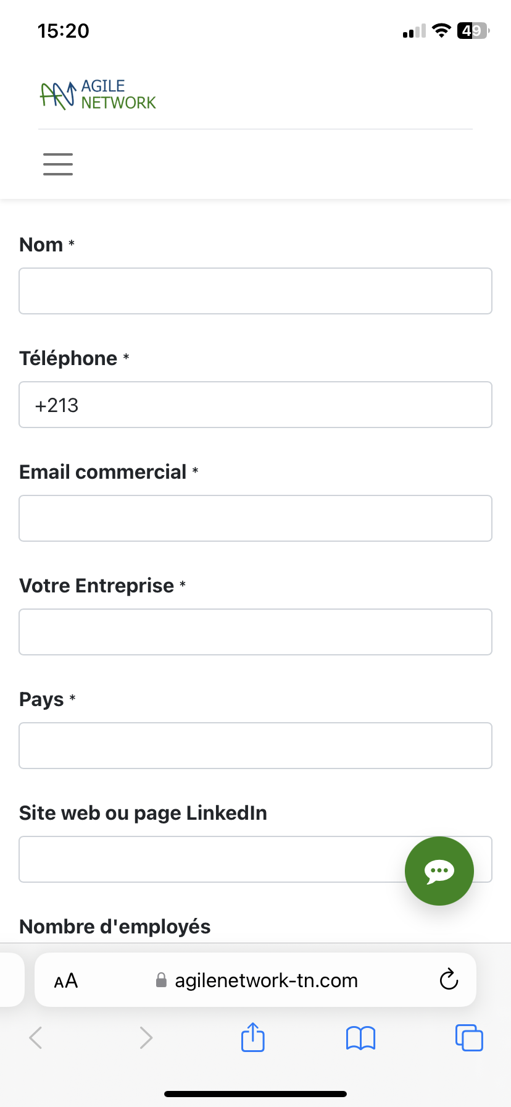Show all open tabs in Safari
Screen dimensions: 511x1107
click(x=469, y=1038)
